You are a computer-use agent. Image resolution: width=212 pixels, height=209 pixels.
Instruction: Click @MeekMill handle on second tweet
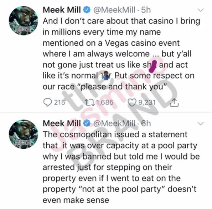114,123
